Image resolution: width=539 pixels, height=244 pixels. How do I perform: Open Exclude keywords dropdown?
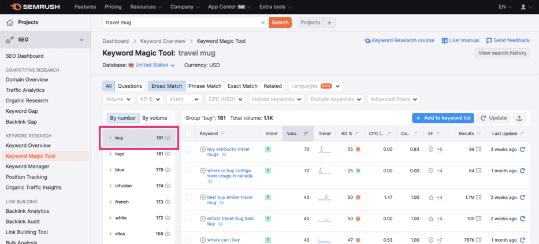click(x=336, y=99)
